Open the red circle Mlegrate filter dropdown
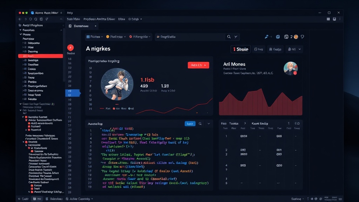 140,36
